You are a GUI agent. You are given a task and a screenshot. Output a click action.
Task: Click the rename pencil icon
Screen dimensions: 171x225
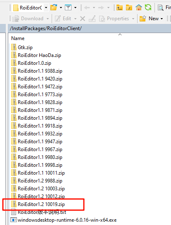(x=92, y=19)
